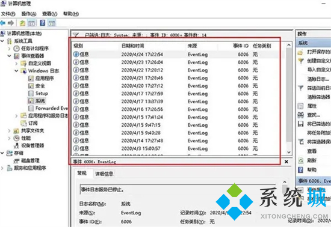Sort by the 日期和时间 column header

click(x=133, y=46)
